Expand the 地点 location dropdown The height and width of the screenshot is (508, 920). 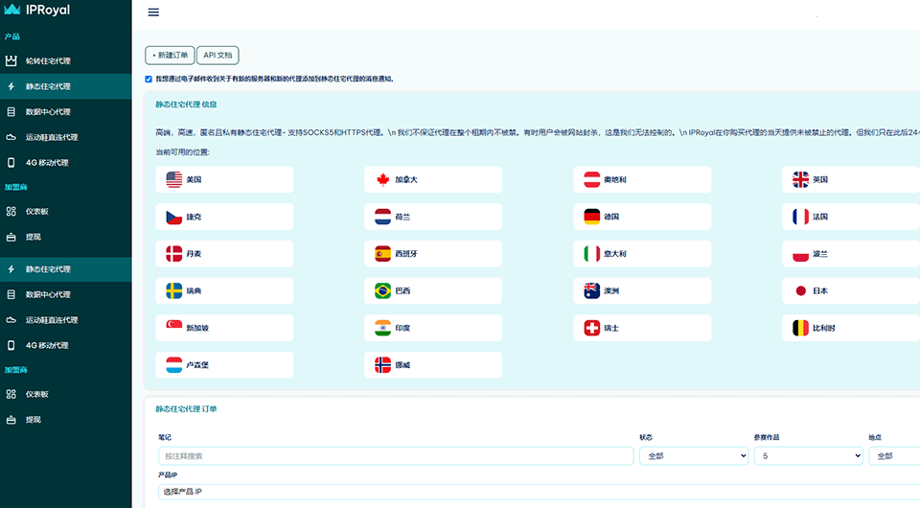[893, 456]
